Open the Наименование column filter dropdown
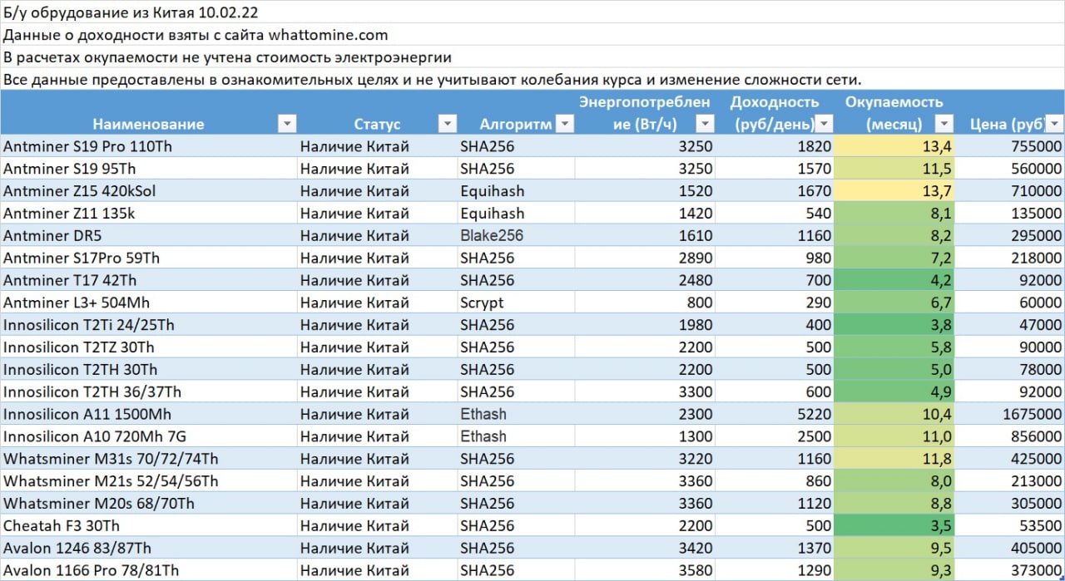Image resolution: width=1065 pixels, height=581 pixels. tap(287, 124)
